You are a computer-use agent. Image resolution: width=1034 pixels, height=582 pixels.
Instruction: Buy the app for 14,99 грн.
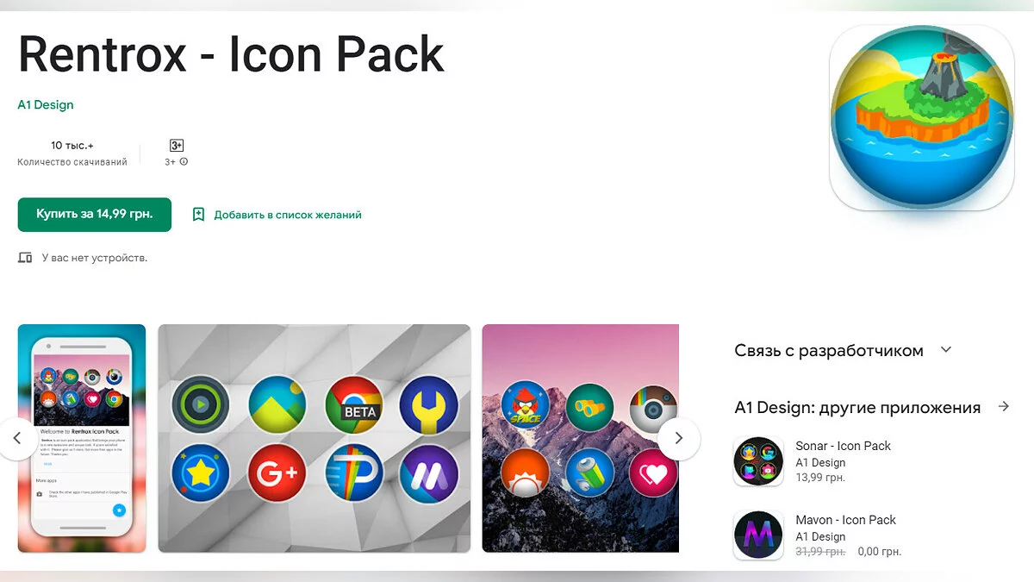coord(95,215)
